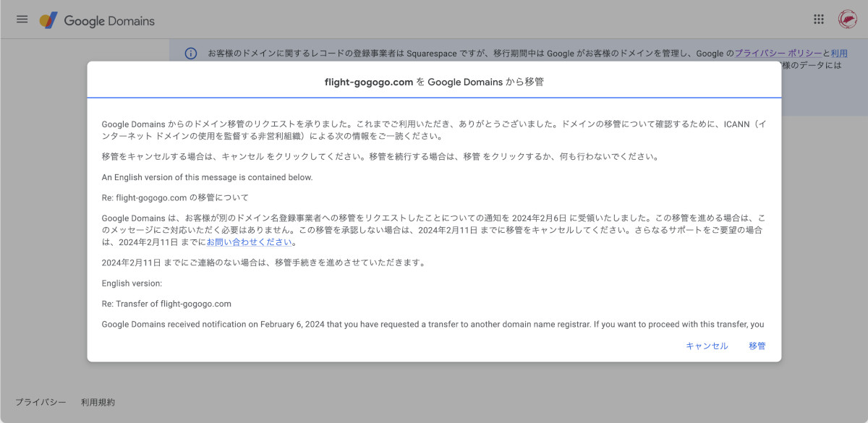Viewport: 868px width, 423px height.
Task: Click the 'English version:' line
Action: click(x=132, y=283)
